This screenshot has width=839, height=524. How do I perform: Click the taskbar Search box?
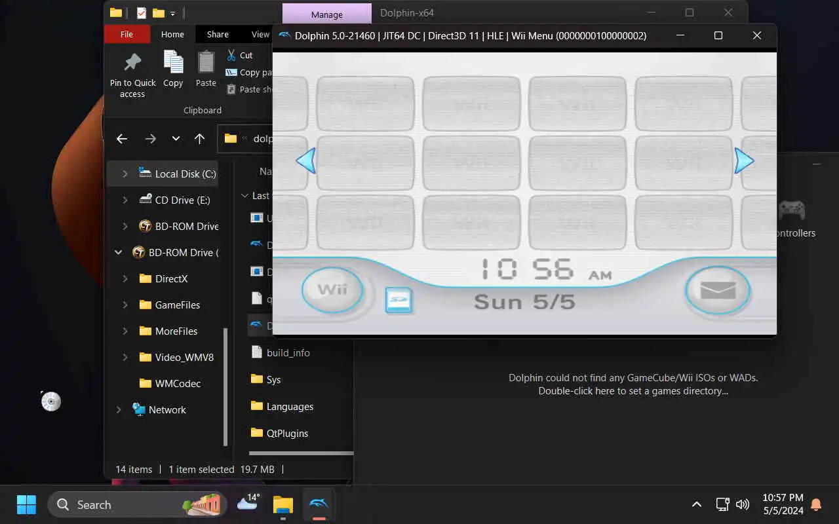click(x=137, y=504)
